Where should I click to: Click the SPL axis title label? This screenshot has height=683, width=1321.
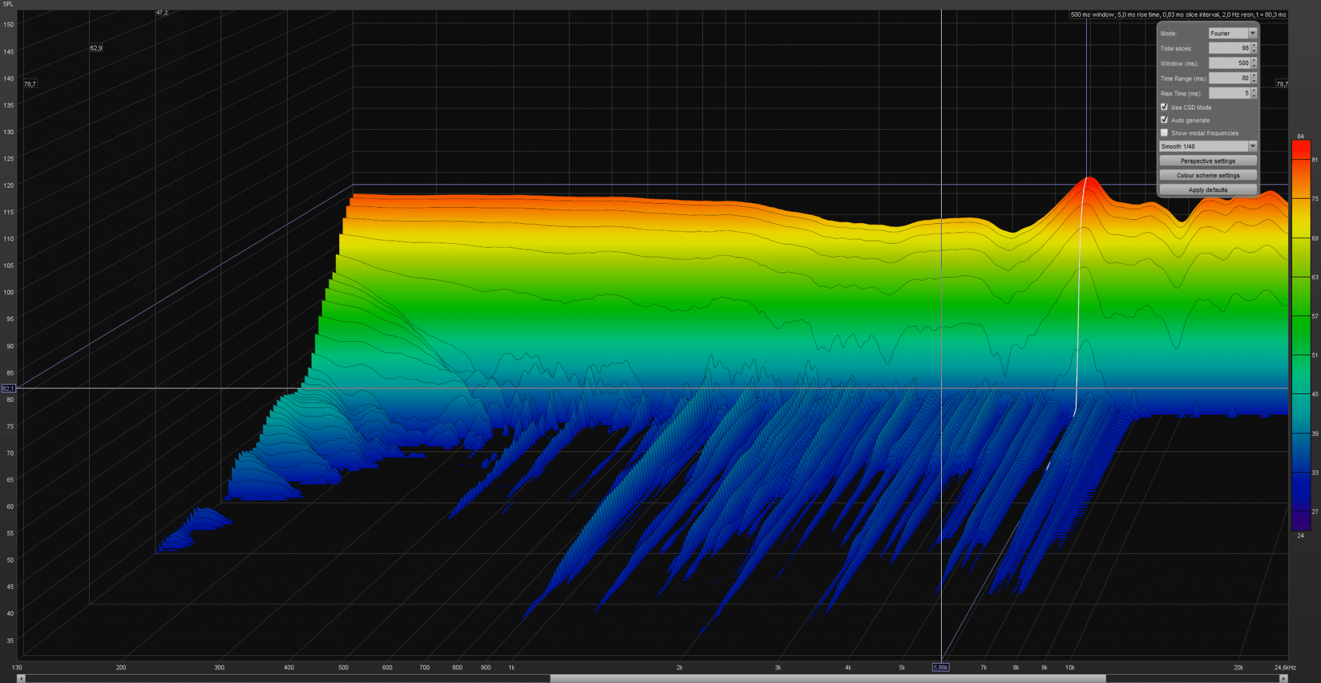(x=8, y=4)
